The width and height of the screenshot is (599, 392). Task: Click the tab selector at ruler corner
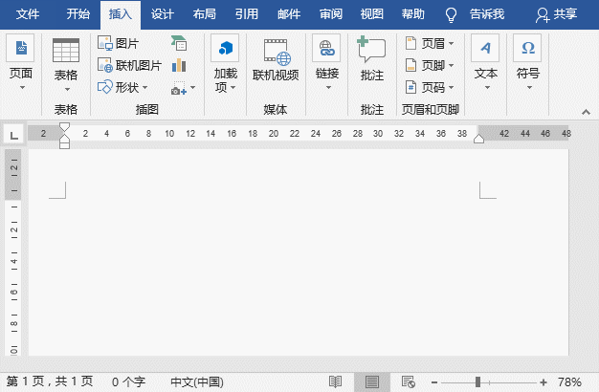13,135
